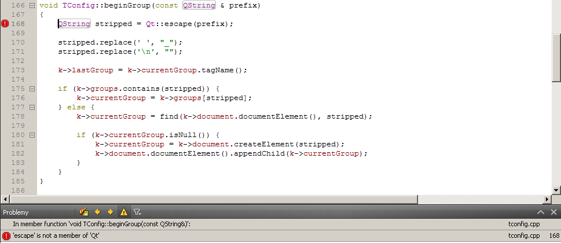
Task: Click 'lastGroup' member on line 173
Action: coord(93,70)
